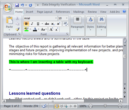Switch to the Mailings tab
Image resolution: width=129 pixels, height=110 pixels.
(79, 12)
